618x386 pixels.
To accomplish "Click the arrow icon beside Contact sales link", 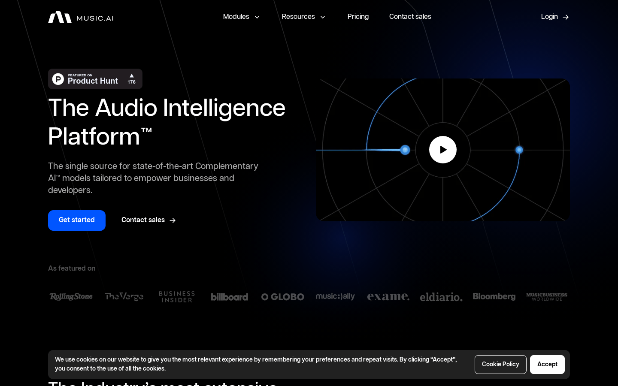I will 172,220.
